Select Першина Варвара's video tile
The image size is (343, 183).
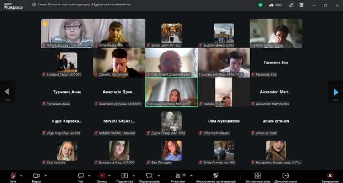[x=171, y=91]
